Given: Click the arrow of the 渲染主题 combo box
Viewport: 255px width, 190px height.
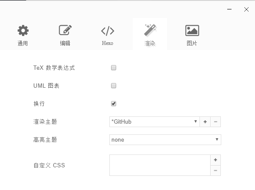Looking at the screenshot, I should 196,122.
